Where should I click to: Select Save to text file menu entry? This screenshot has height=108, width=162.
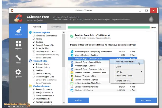click(x=127, y=81)
